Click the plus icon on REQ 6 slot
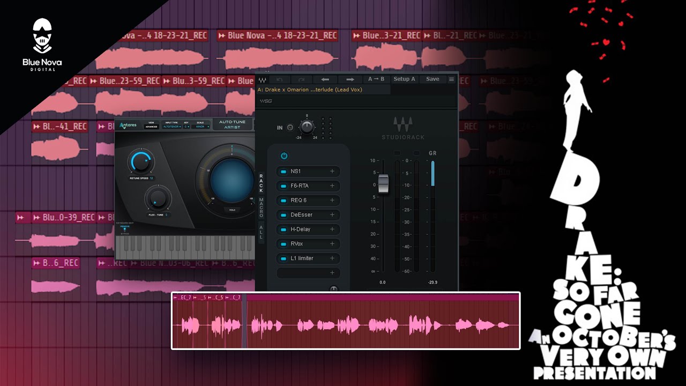Image resolution: width=686 pixels, height=386 pixels. (332, 201)
